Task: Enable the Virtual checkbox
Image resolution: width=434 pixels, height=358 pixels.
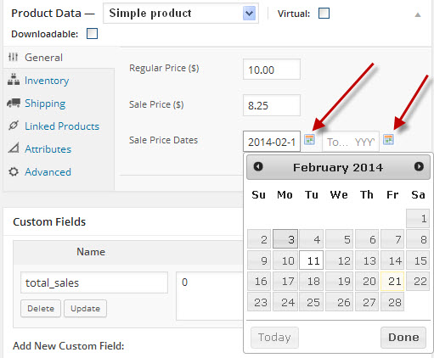Action: click(x=324, y=13)
